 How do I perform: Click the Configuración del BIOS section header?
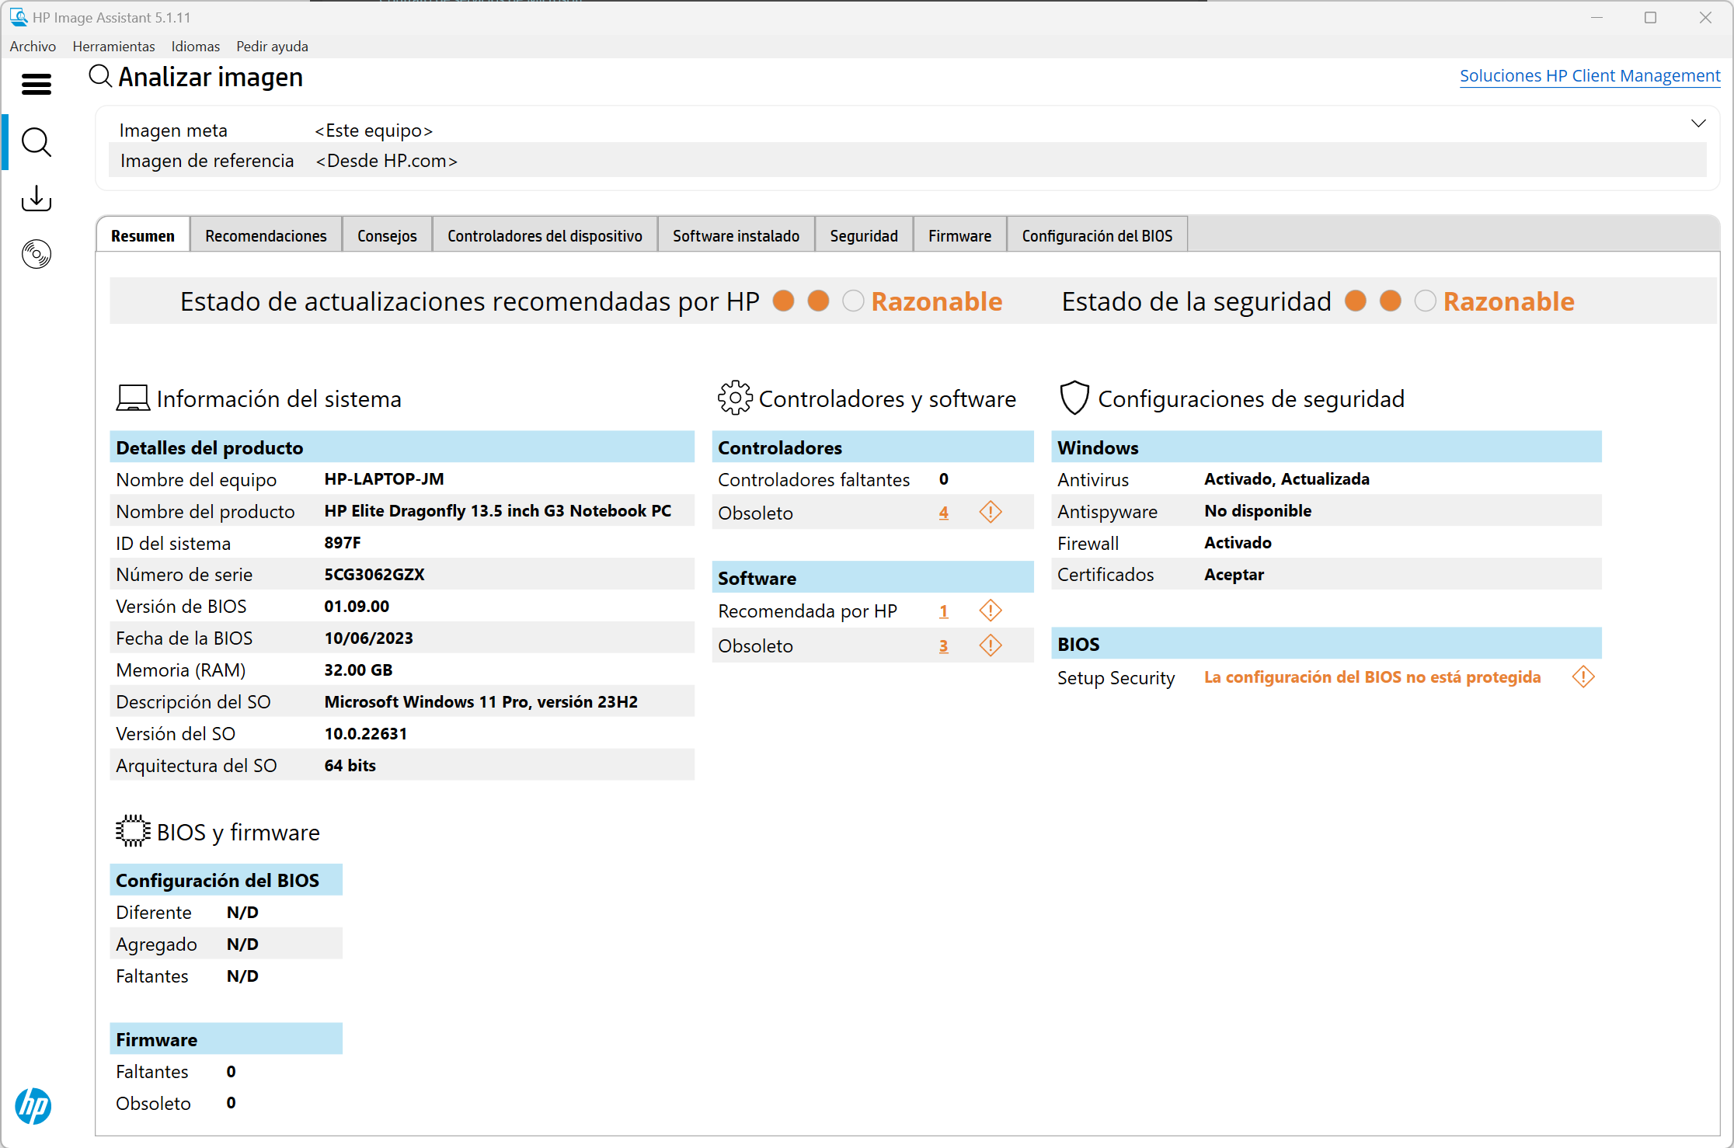(225, 879)
